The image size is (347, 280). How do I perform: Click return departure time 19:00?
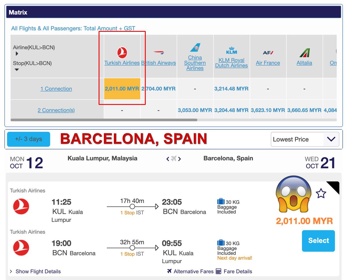[x=61, y=243]
